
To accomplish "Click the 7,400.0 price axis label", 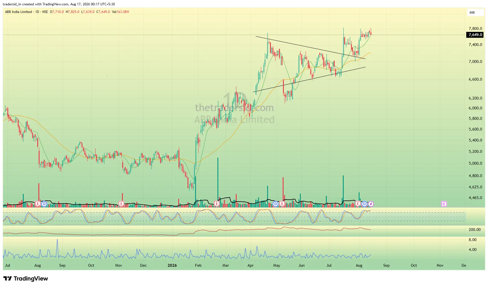I will tap(475, 45).
